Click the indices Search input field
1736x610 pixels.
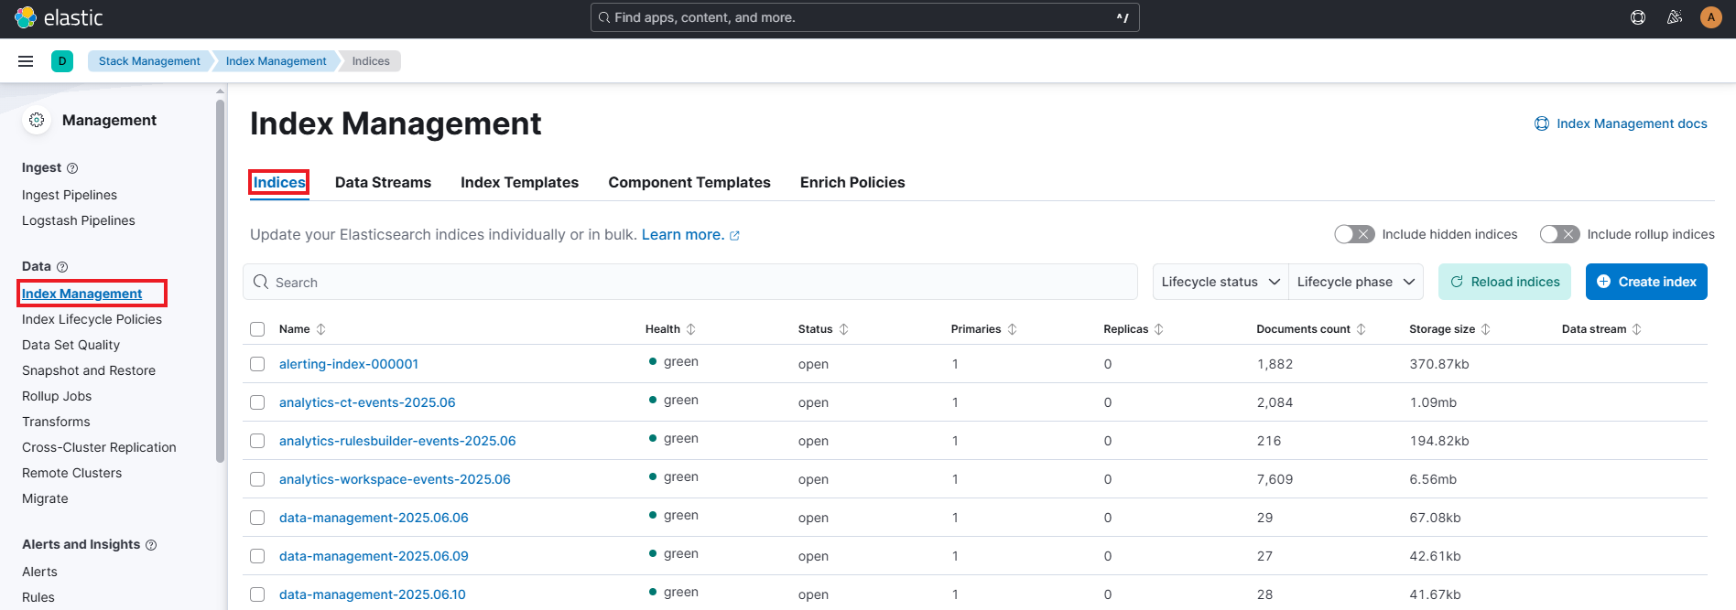pyautogui.click(x=690, y=282)
